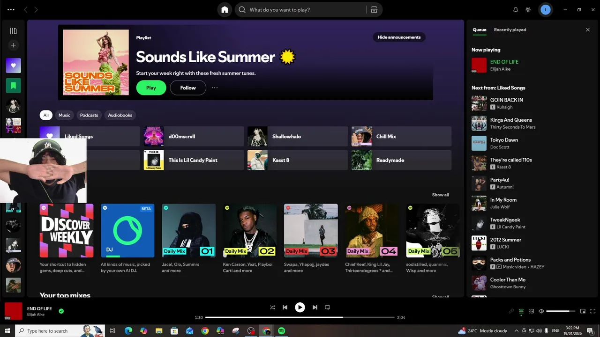Select the Podcasts filter chip
This screenshot has width=600, height=337.
89,115
